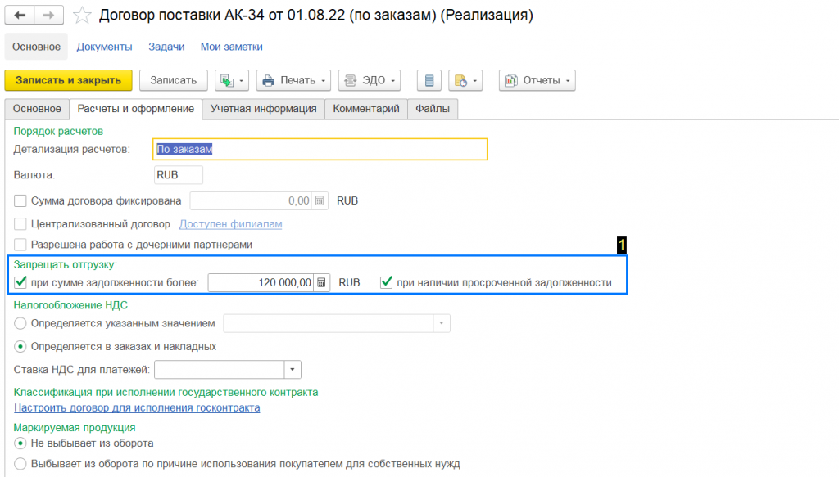The image size is (839, 477).
Task: Open the 'Учетная информация' tab
Action: click(x=263, y=109)
